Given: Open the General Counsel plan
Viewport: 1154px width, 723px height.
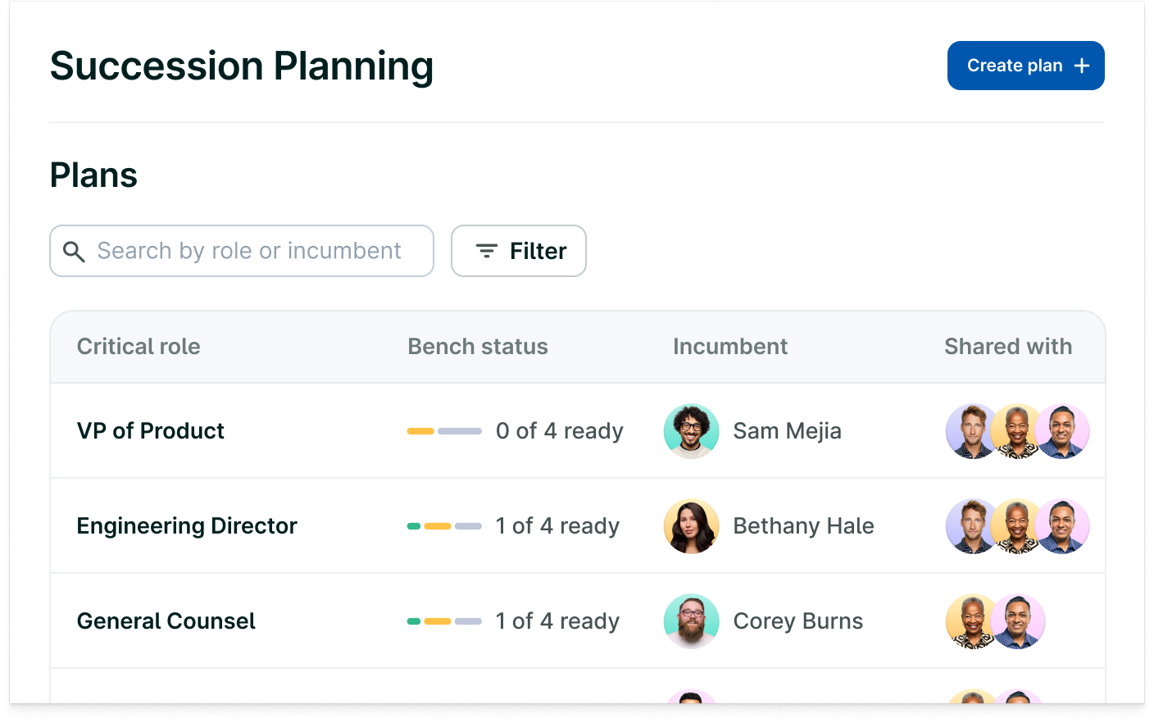Looking at the screenshot, I should pos(166,621).
